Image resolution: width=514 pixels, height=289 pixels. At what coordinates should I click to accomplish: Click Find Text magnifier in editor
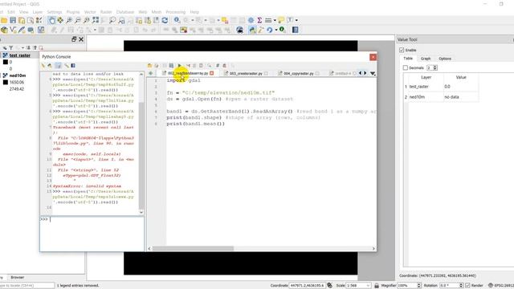click(x=209, y=66)
